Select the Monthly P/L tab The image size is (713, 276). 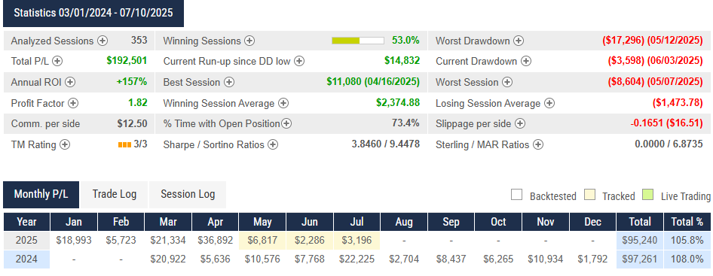[x=41, y=194]
